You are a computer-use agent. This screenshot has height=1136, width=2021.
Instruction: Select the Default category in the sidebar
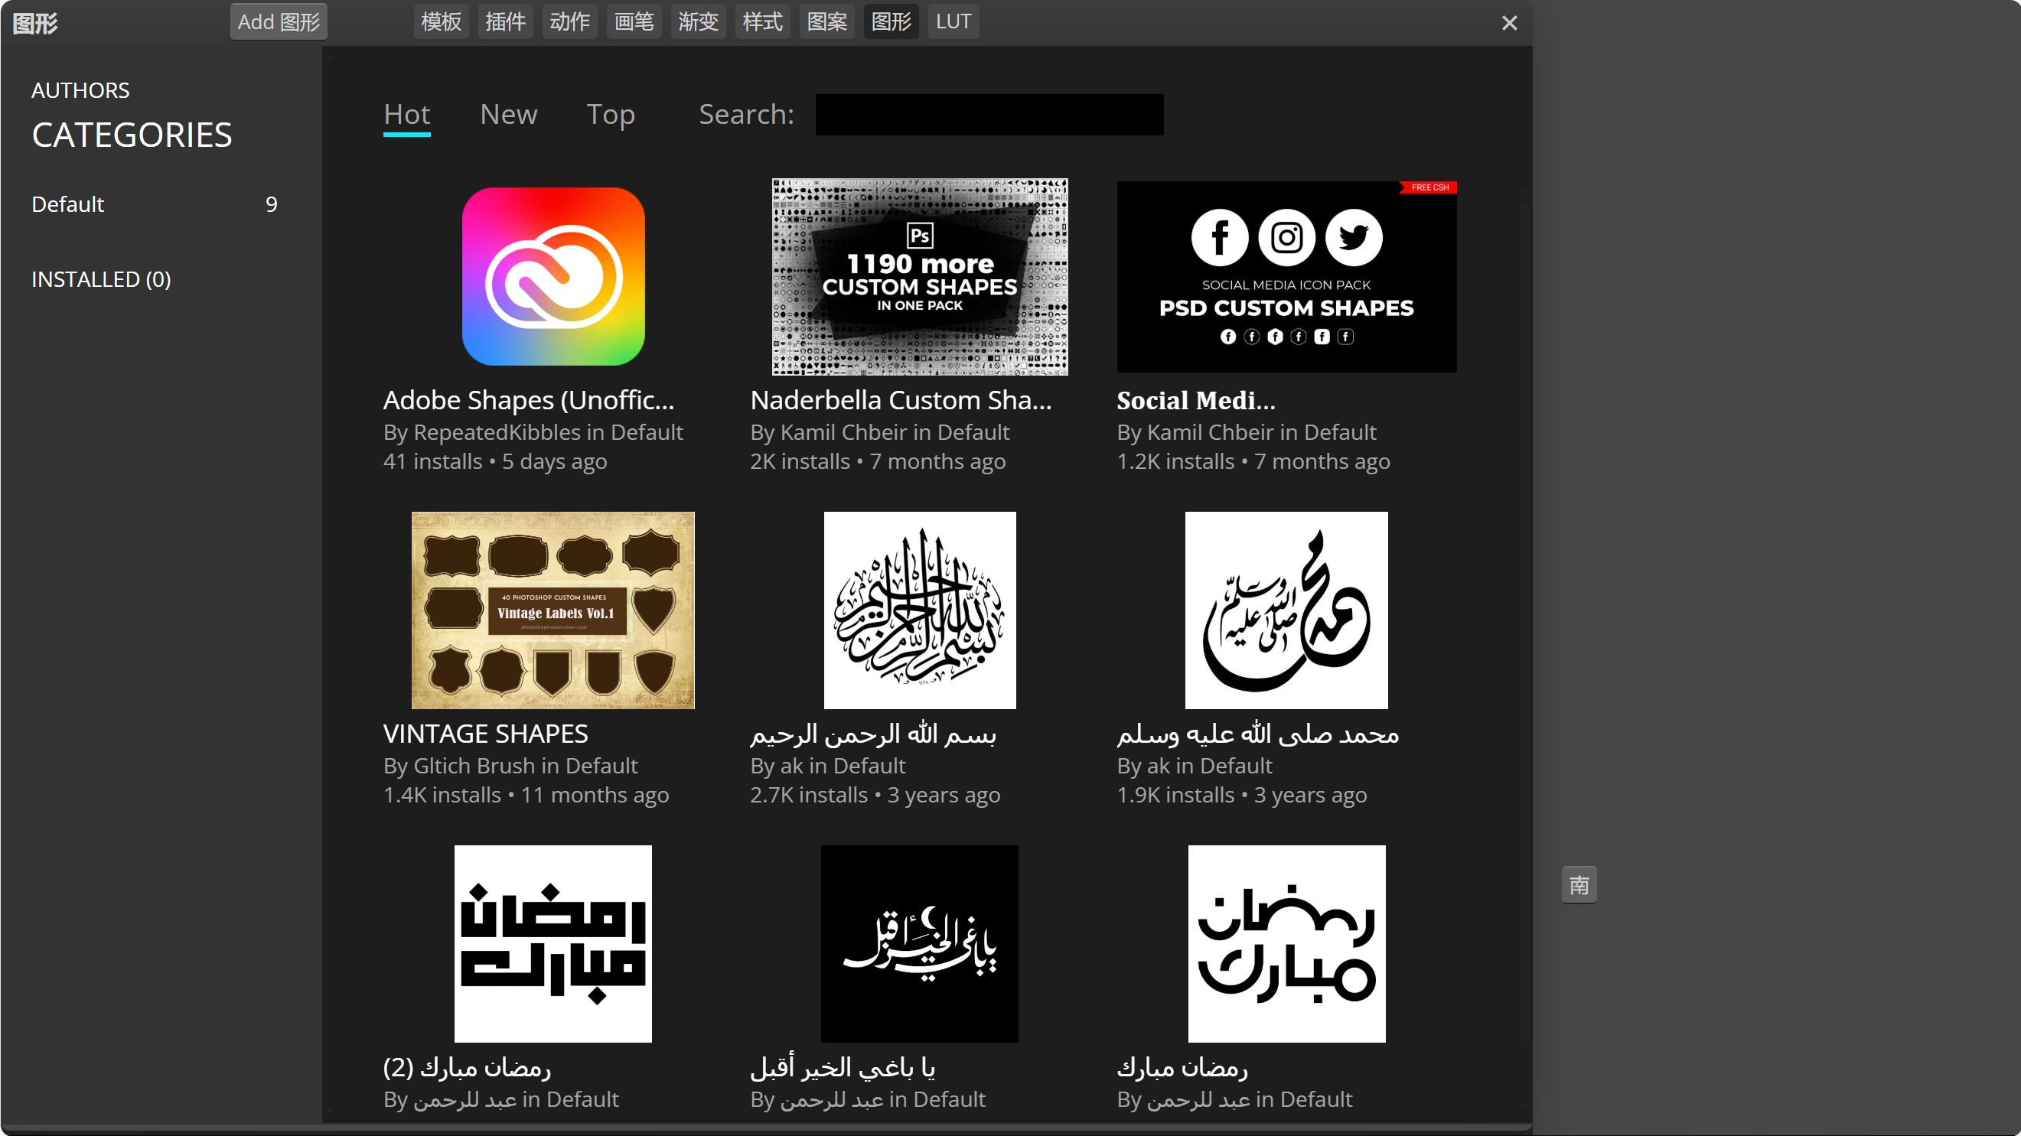(x=68, y=204)
